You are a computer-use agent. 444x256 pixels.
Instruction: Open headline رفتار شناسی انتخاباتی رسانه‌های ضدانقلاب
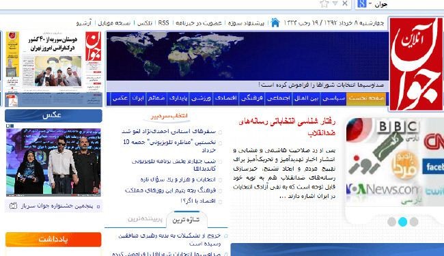tap(287, 127)
